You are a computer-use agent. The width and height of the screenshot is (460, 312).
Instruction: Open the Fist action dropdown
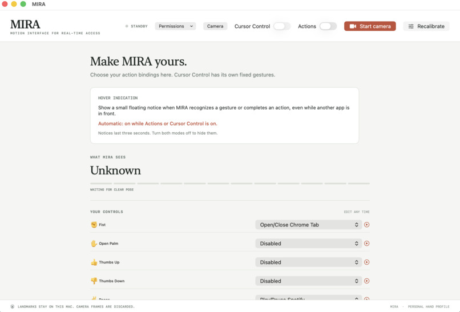pyautogui.click(x=308, y=225)
